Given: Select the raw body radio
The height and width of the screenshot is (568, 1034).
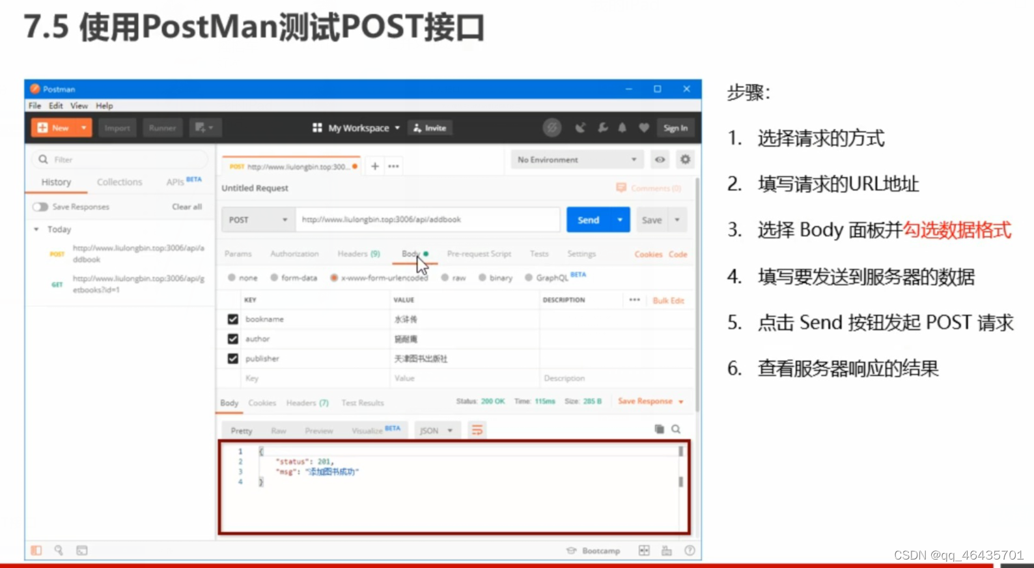Looking at the screenshot, I should [445, 277].
